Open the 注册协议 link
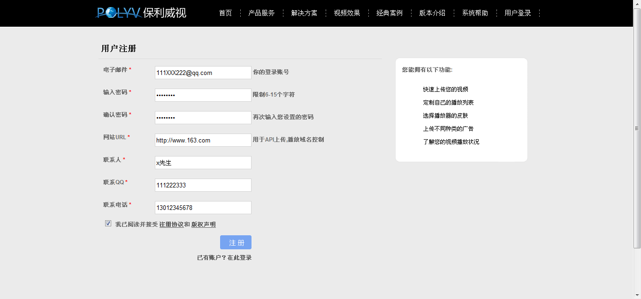The width and height of the screenshot is (641, 299). point(171,224)
